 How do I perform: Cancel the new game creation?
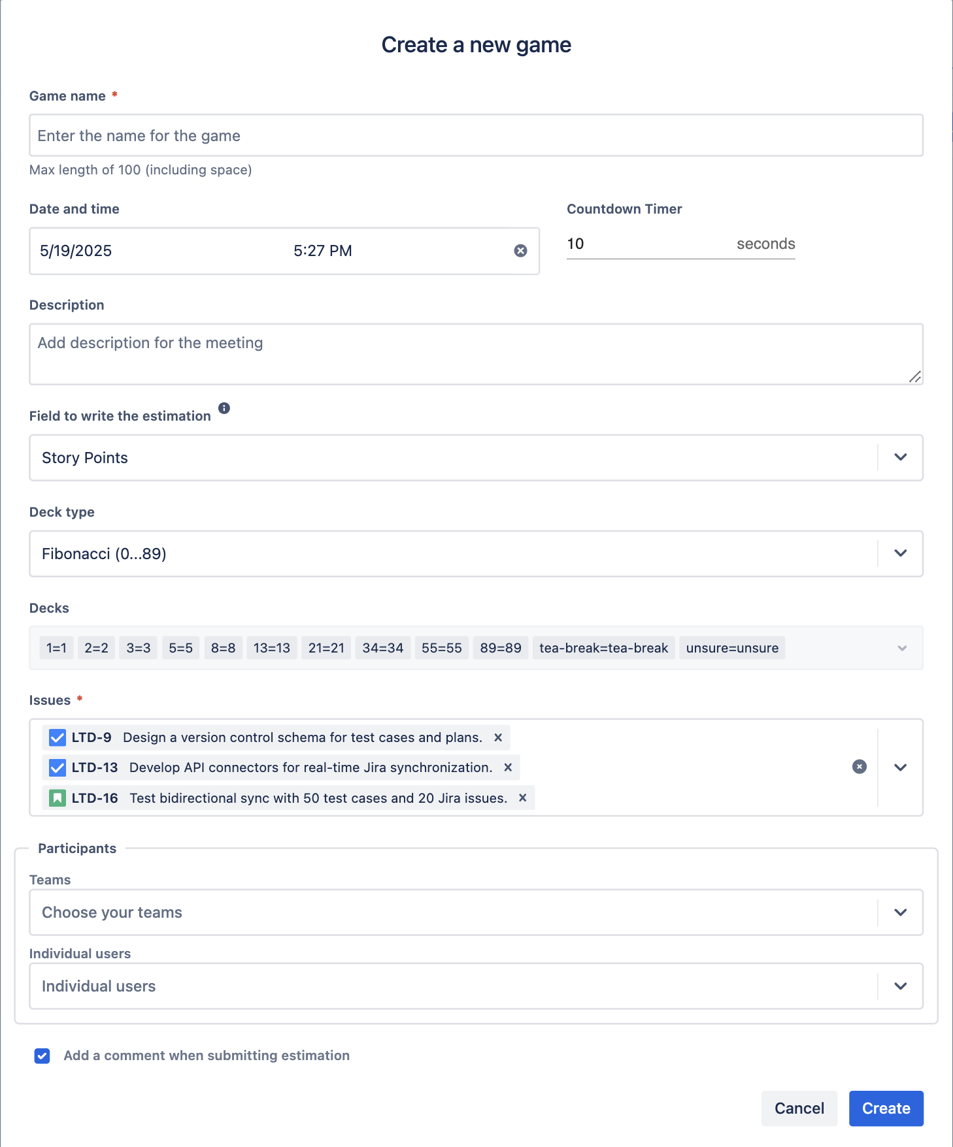point(799,1108)
